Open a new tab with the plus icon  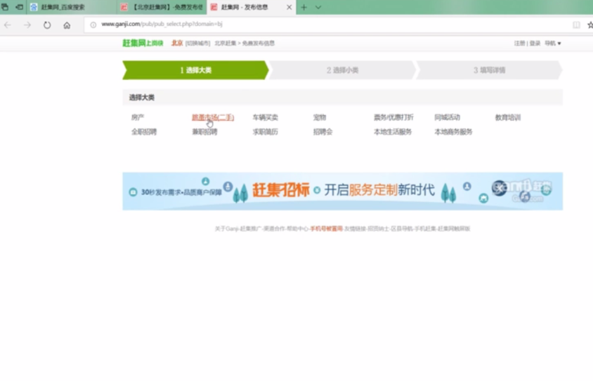coord(304,7)
